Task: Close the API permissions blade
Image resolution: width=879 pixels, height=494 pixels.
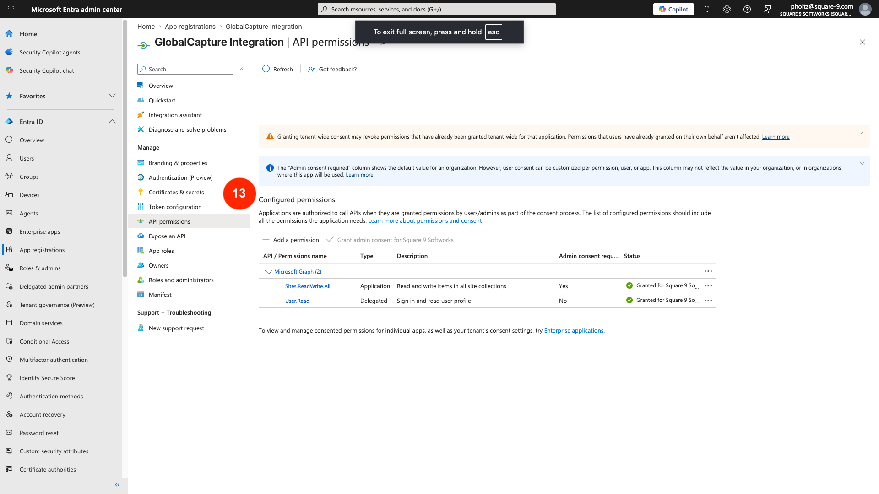Action: [x=863, y=42]
